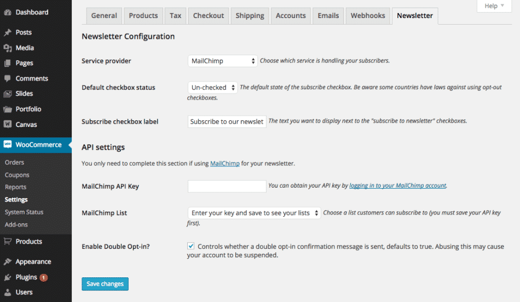The image size is (520, 302).
Task: Open the Appearance menu label
Action: click(33, 262)
